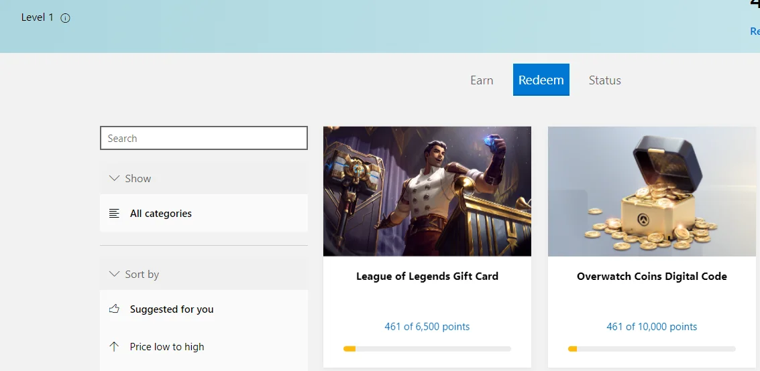Viewport: 760px width, 371px height.
Task: Click the 461 of 10,000 points link
Action: [x=652, y=327]
